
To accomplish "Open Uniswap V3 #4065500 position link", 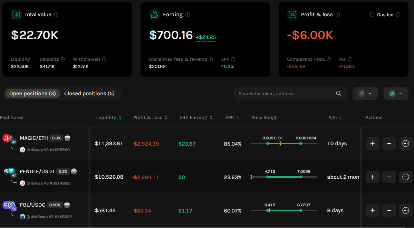I will coord(48,150).
